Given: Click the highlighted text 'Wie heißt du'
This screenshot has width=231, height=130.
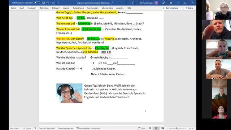Looking at the screenshot, I should [x=64, y=18].
